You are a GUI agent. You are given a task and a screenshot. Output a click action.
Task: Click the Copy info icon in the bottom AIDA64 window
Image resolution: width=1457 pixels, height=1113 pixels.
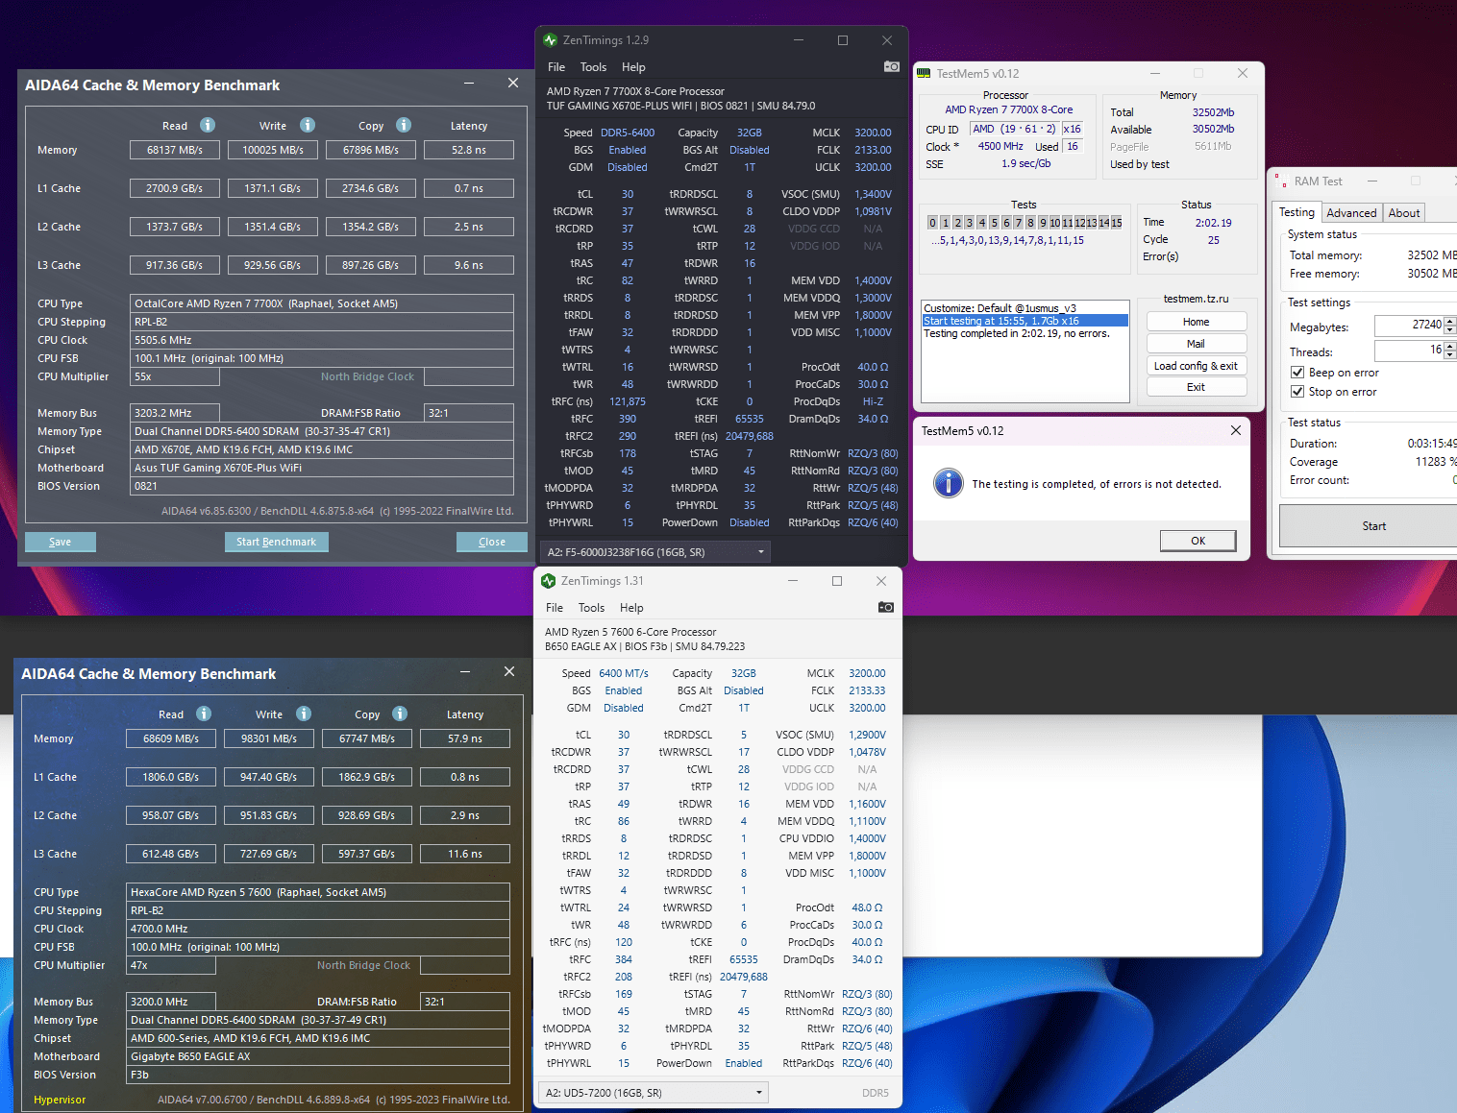click(400, 714)
